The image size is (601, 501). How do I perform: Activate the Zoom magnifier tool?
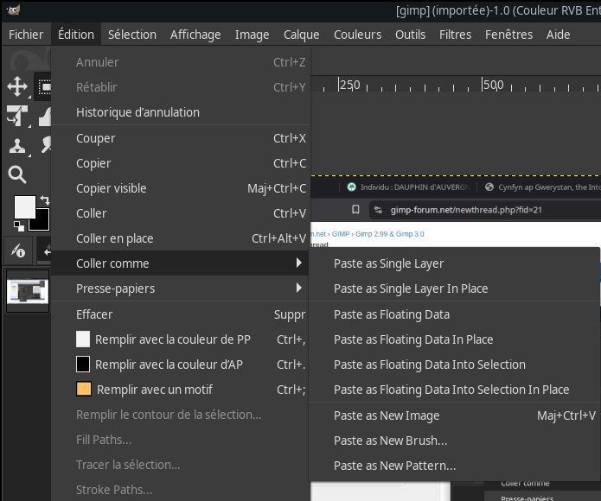click(x=17, y=175)
